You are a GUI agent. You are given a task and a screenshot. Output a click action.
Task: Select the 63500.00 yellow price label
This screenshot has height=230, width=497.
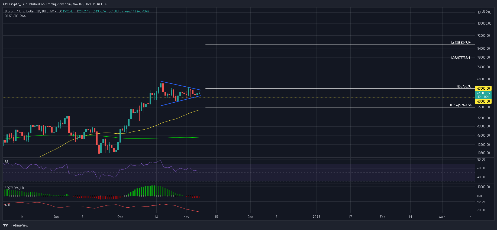484,89
